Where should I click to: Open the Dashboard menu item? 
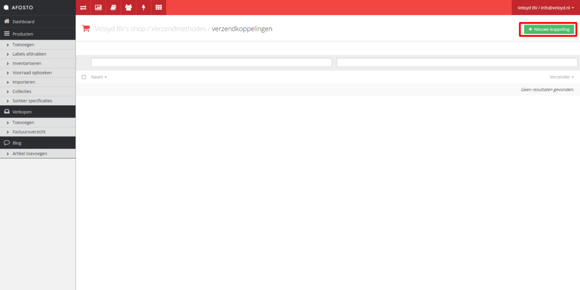[23, 22]
